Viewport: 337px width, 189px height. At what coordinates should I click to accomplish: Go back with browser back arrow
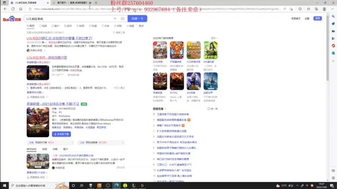pyautogui.click(x=5, y=9)
